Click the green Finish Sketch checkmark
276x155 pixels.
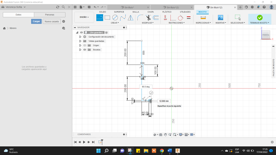pos(259,18)
